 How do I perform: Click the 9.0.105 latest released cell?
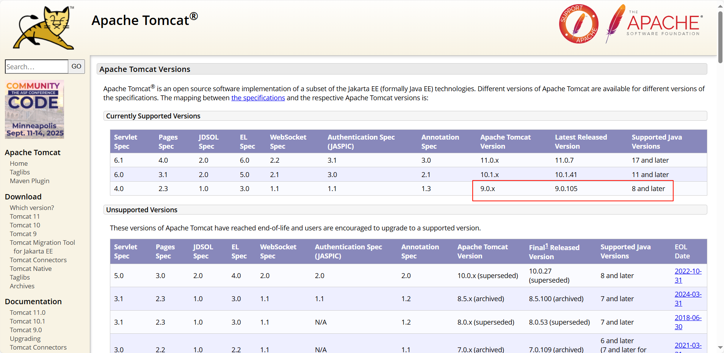[566, 189]
